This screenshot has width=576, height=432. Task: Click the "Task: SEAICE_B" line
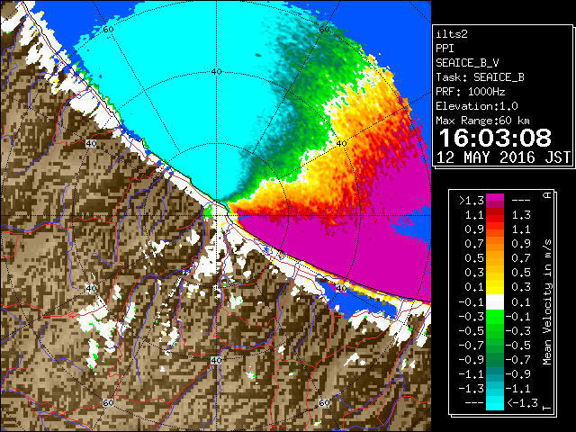[480, 77]
